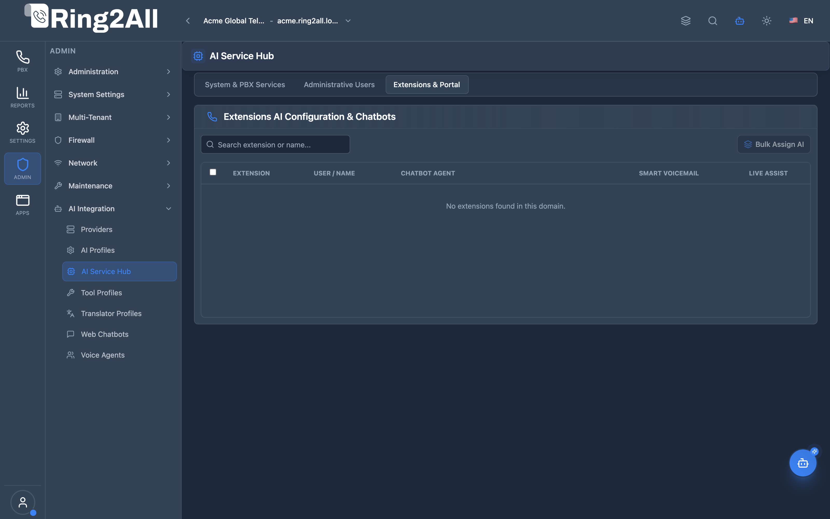Viewport: 830px width, 519px height.
Task: Go back with the left chevron
Action: [x=188, y=21]
